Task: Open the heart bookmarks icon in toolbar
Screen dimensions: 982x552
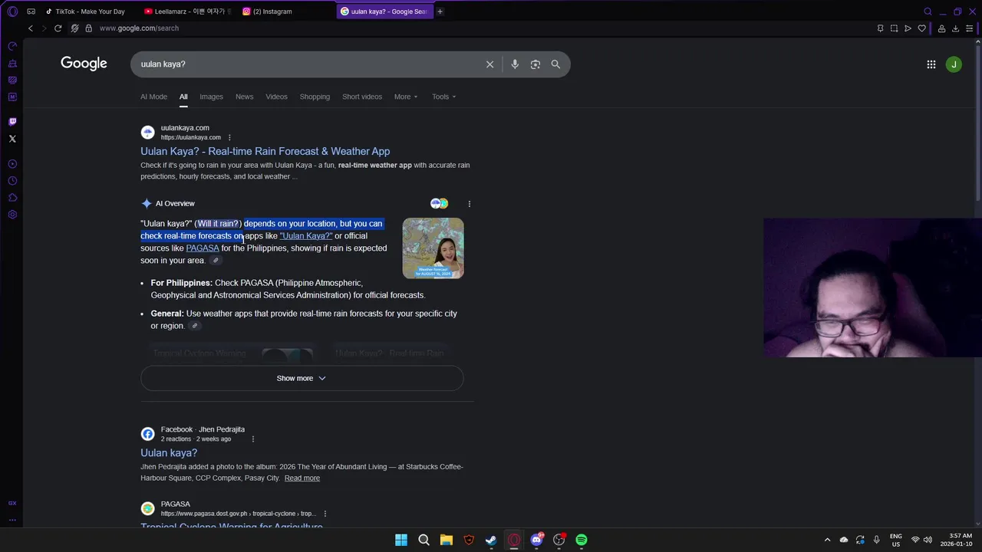Action: (x=922, y=28)
